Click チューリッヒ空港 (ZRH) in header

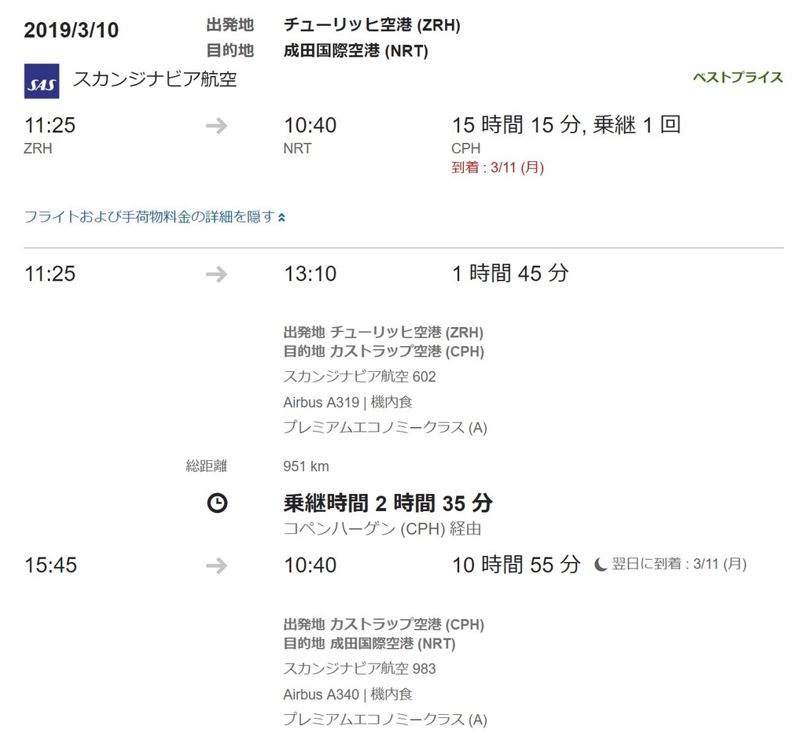pyautogui.click(x=372, y=24)
